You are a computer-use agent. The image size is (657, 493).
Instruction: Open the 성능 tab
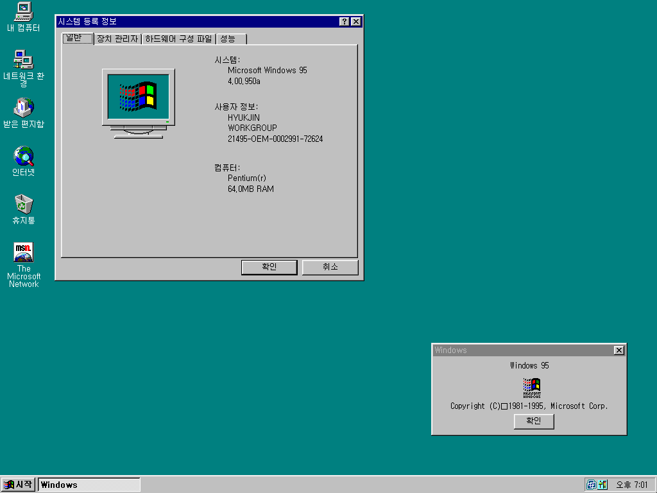pos(232,39)
